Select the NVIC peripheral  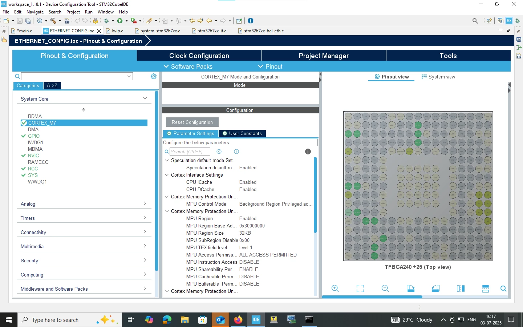pyautogui.click(x=33, y=156)
